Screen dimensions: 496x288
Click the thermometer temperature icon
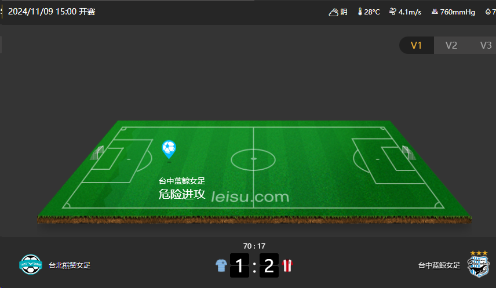(x=360, y=12)
